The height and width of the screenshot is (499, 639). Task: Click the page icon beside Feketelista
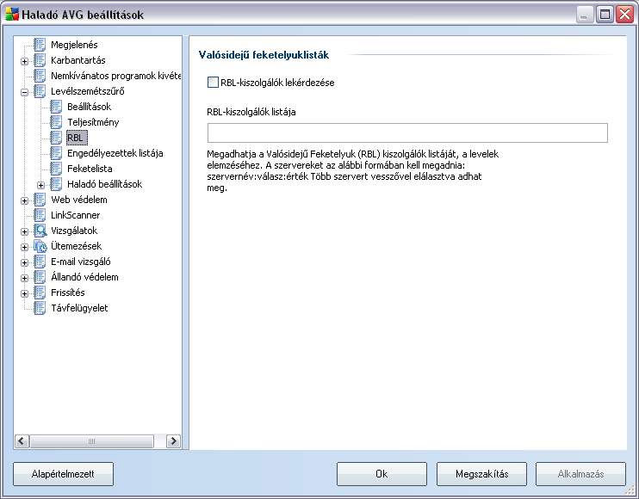[x=56, y=168]
